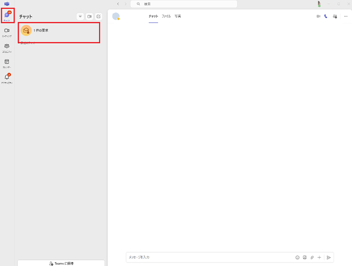
Task: Click the add people icon in chat header
Action: 335,16
